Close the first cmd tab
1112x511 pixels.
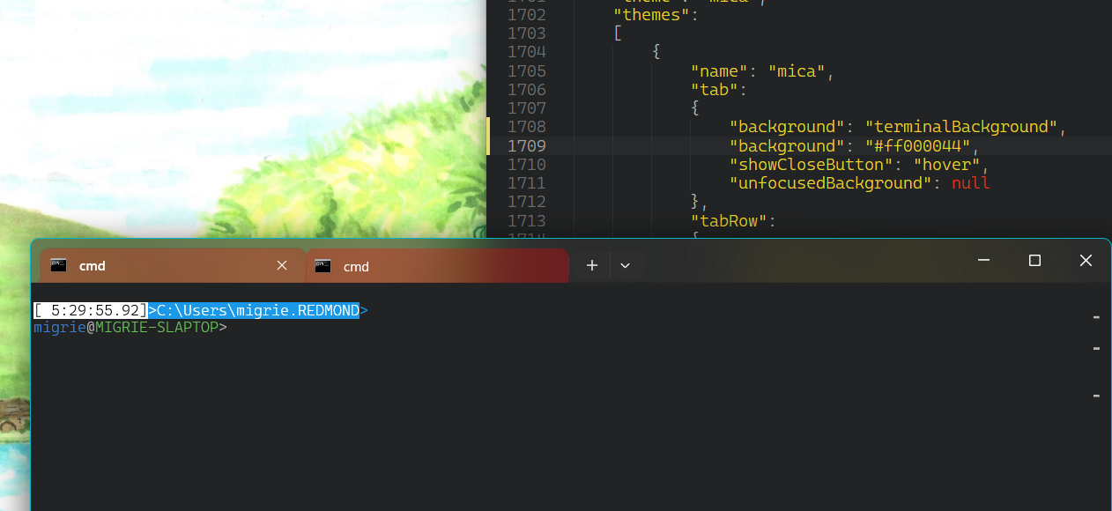[x=282, y=264]
